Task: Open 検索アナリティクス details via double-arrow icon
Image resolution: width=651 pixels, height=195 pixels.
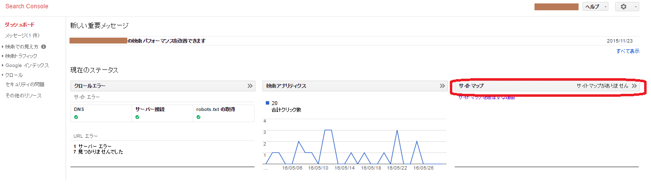Action: click(x=442, y=86)
